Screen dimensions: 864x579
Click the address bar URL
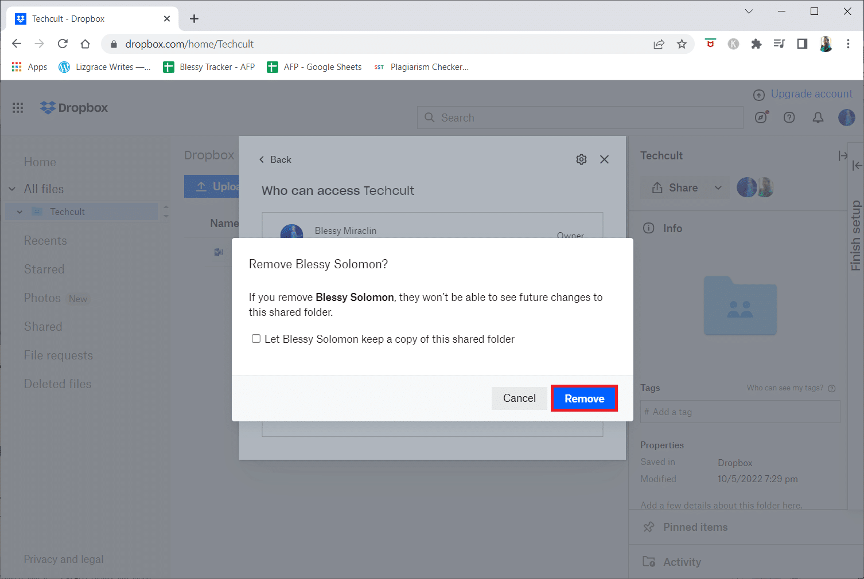click(189, 44)
